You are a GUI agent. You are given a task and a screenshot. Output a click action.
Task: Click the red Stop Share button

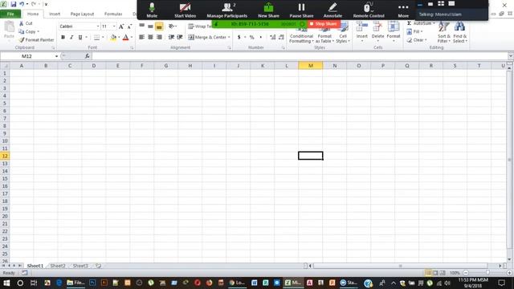coord(323,24)
